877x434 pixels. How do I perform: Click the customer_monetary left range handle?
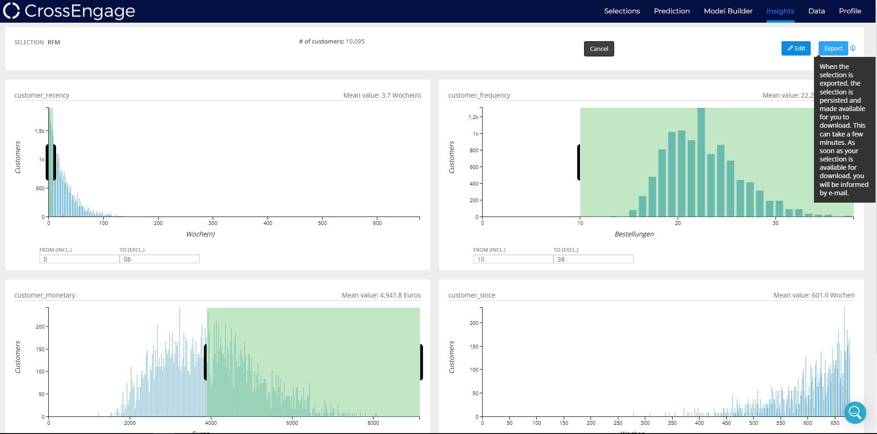click(206, 362)
